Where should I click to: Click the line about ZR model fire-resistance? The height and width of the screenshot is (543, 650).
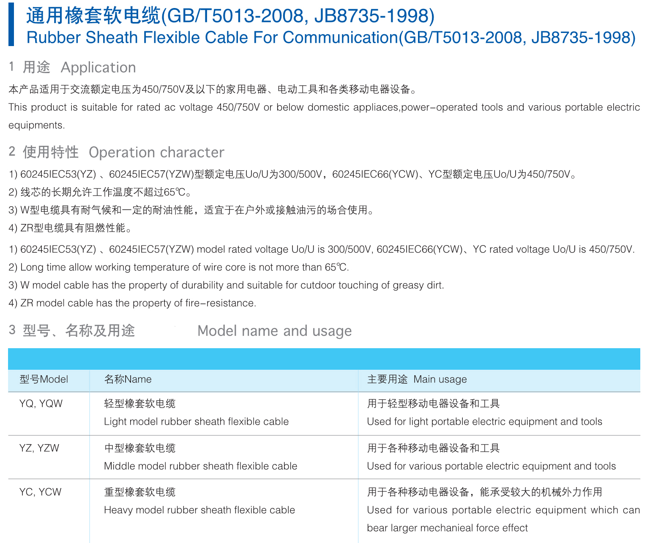coord(132,303)
